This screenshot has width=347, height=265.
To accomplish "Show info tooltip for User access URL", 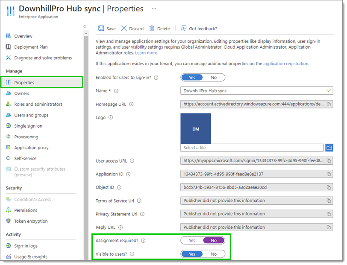I will [132, 161].
